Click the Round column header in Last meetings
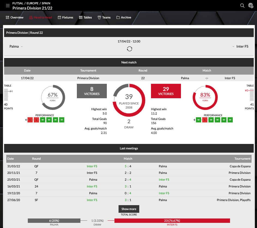 pos(37,159)
